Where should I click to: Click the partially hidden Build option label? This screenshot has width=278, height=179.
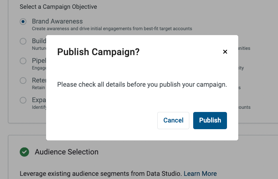point(39,41)
